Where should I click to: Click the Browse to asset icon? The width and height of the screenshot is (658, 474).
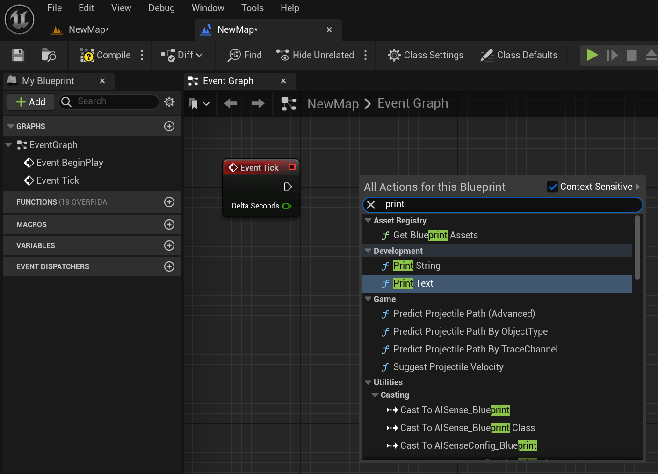(x=49, y=55)
